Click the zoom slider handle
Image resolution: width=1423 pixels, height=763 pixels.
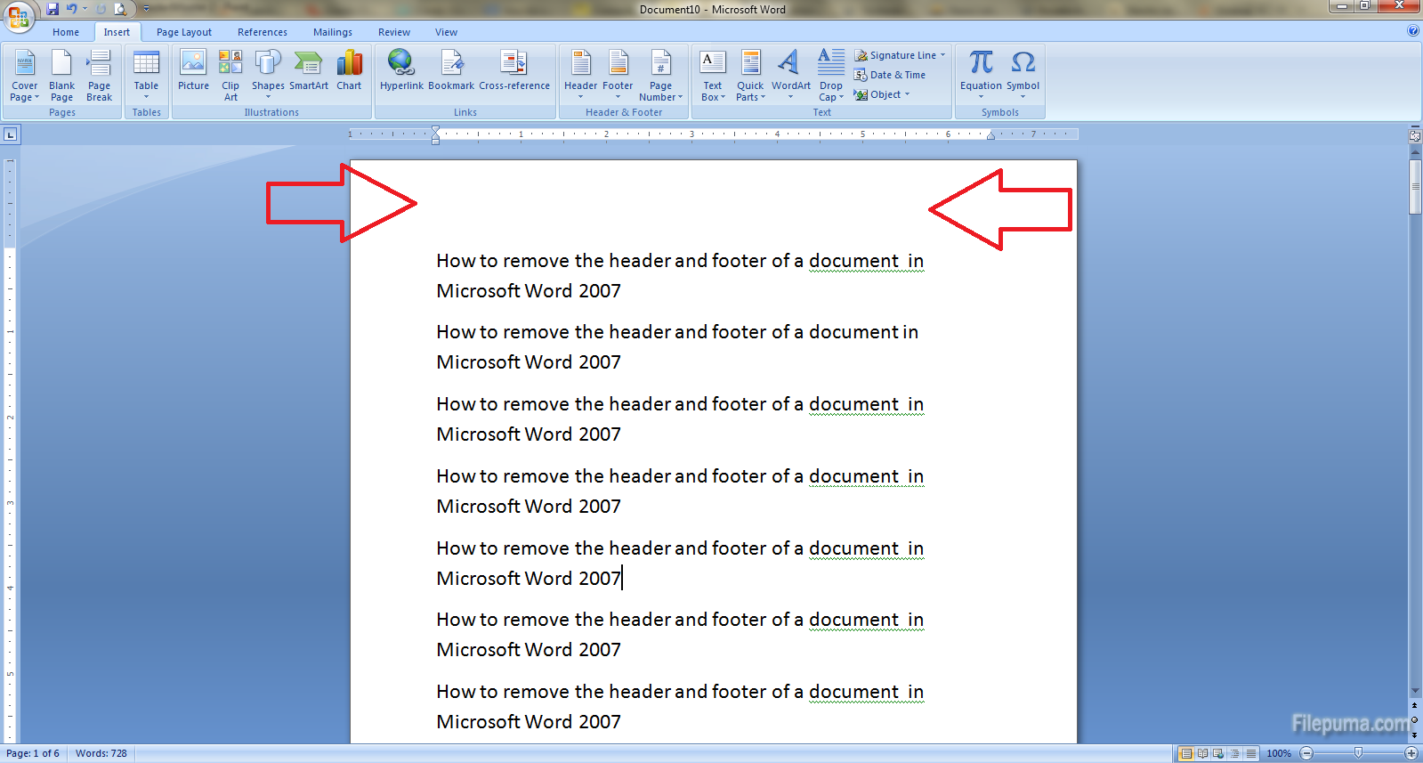coord(1358,753)
